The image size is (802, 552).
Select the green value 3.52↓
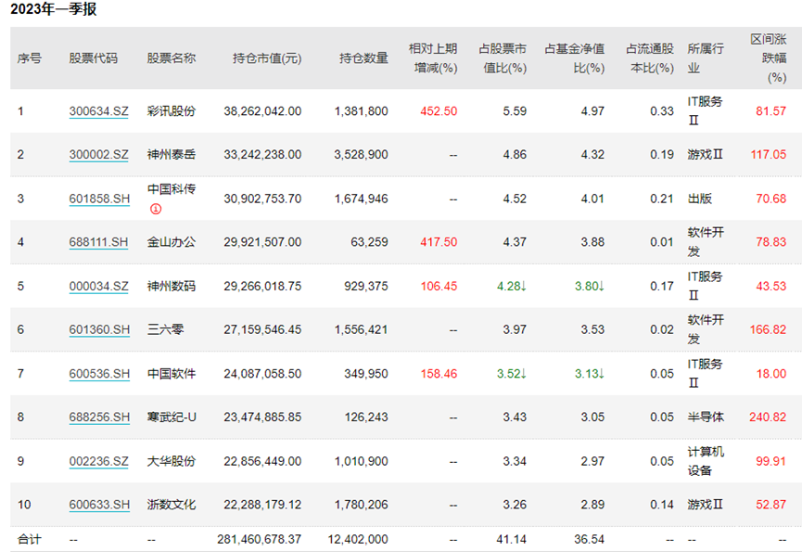click(512, 374)
